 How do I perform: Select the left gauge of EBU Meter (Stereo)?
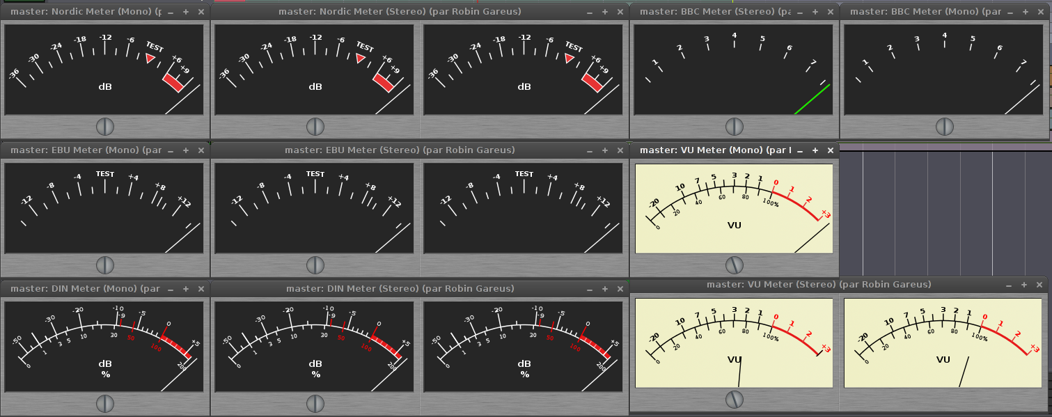click(315, 208)
